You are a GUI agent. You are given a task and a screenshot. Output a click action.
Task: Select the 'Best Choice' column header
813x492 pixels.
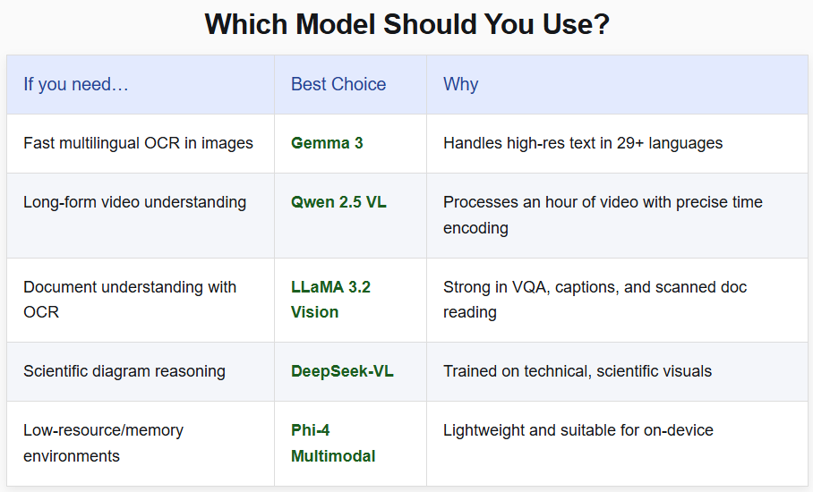338,84
